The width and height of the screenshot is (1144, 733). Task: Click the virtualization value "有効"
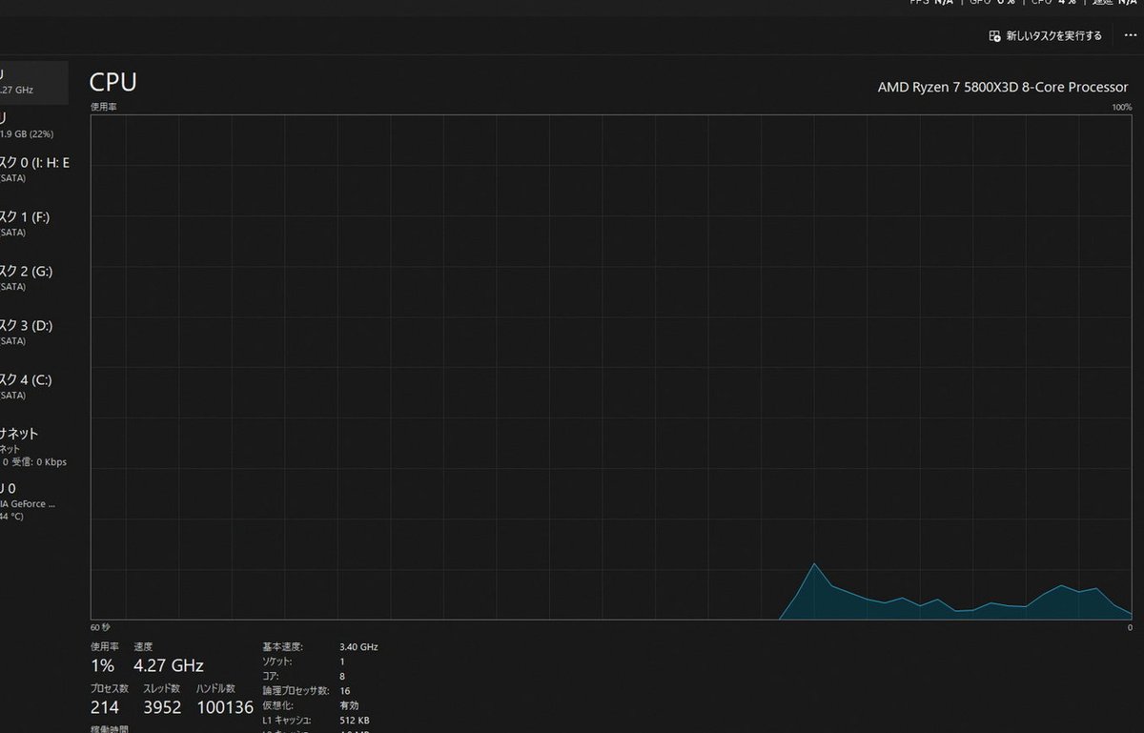pyautogui.click(x=348, y=705)
